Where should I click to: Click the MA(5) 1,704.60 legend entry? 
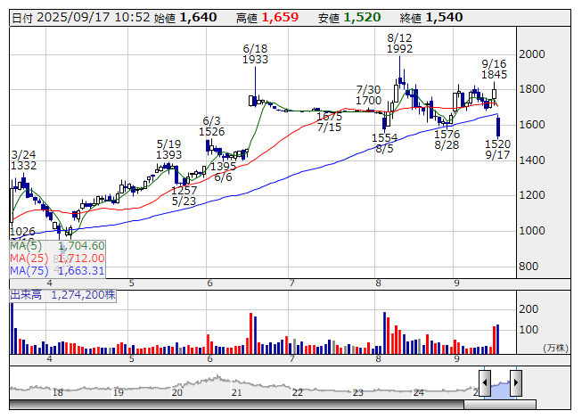[x=57, y=246]
